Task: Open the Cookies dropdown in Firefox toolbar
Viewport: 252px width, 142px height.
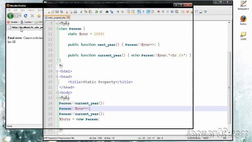Action: 27,22
